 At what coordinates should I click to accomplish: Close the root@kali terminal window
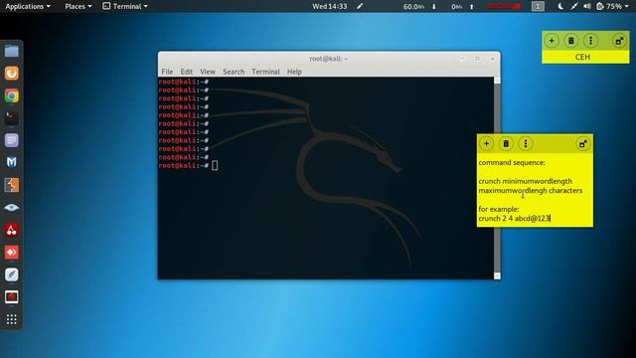coord(493,59)
